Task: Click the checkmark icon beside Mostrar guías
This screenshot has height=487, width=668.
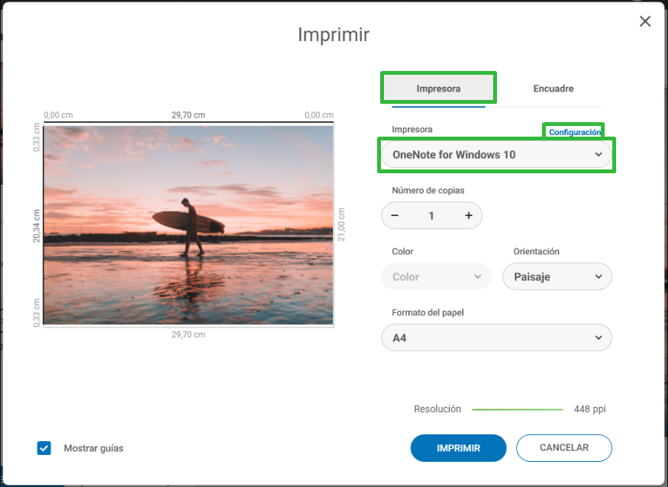Action: click(x=44, y=448)
